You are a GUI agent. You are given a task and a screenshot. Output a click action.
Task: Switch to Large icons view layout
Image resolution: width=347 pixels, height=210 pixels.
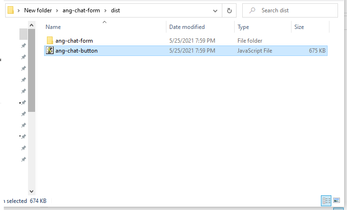[x=337, y=201]
